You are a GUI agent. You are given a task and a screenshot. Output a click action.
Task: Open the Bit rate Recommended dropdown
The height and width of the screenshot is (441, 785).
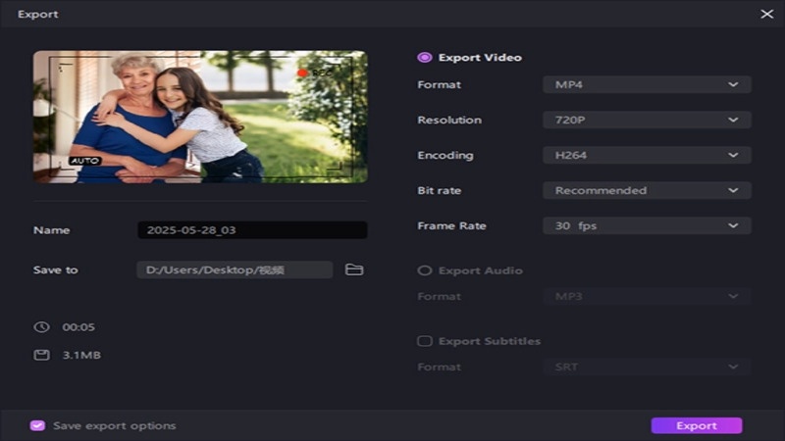click(x=647, y=190)
